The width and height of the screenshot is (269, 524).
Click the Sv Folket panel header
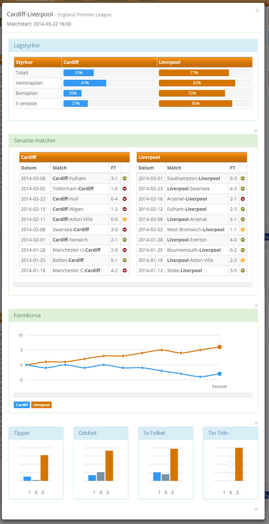[x=166, y=433]
